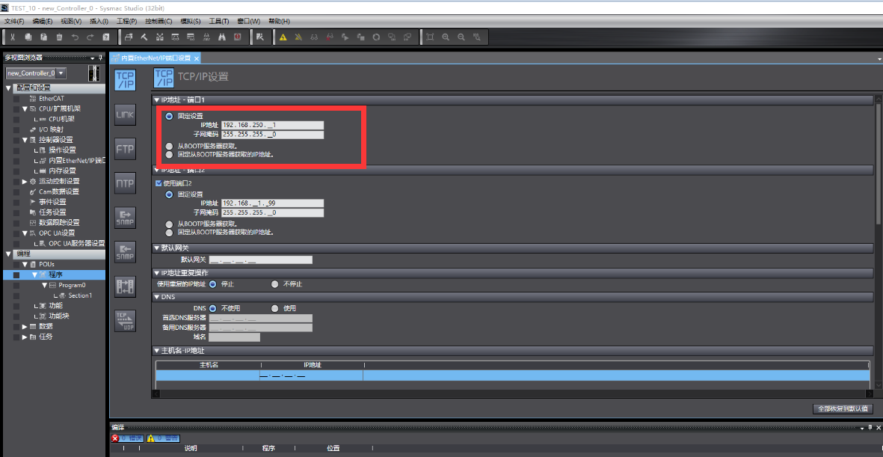Click the restore all defaults button
Screen dimensions: 883x457
coord(843,408)
